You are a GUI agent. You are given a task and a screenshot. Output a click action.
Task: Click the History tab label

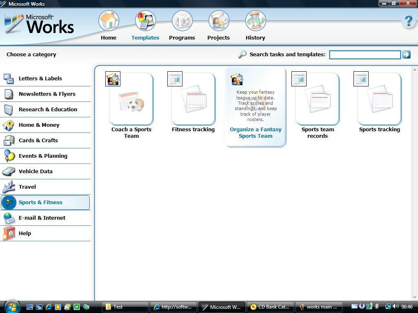[x=256, y=37]
